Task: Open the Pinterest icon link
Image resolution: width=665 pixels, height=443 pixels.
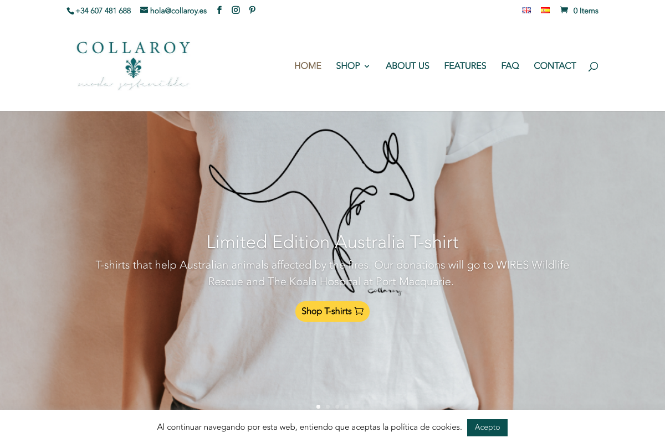Action: click(252, 10)
